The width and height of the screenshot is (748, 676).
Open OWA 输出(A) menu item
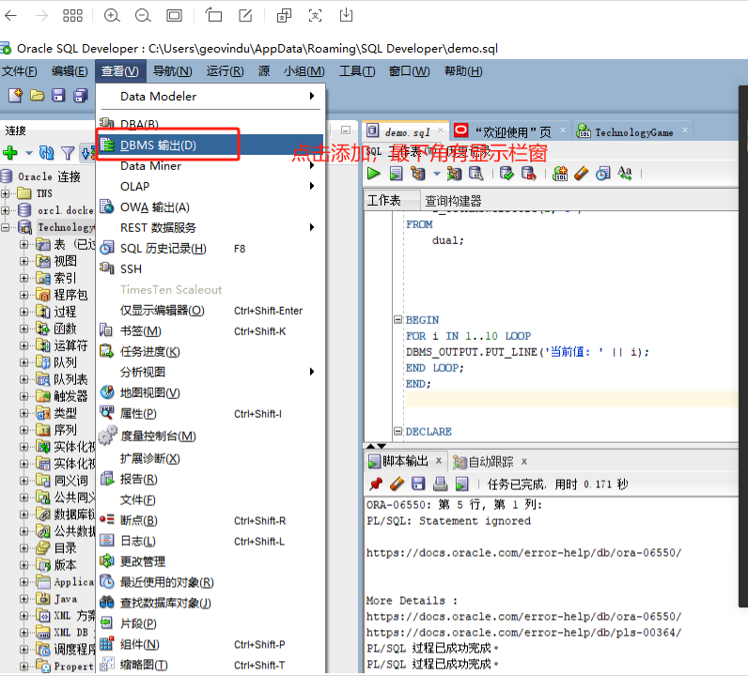coord(210,207)
